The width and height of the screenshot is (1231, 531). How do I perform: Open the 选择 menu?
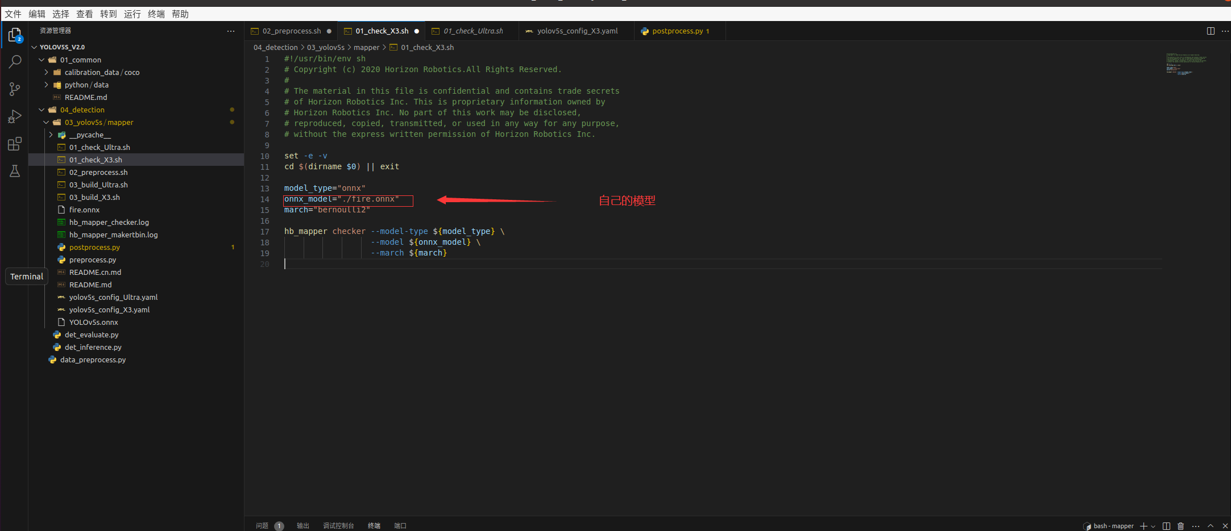pos(61,14)
